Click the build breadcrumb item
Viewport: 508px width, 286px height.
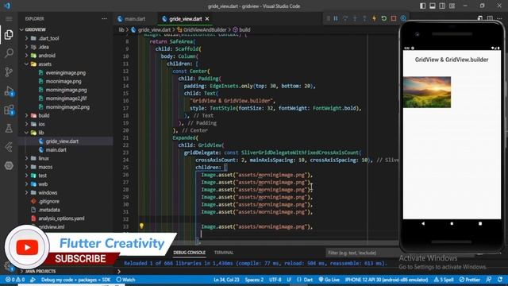click(x=244, y=29)
